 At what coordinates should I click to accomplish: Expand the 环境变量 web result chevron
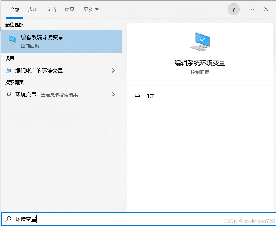113,95
